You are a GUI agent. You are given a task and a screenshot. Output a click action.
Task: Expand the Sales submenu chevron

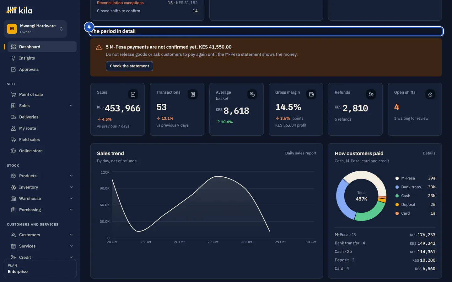point(71,106)
